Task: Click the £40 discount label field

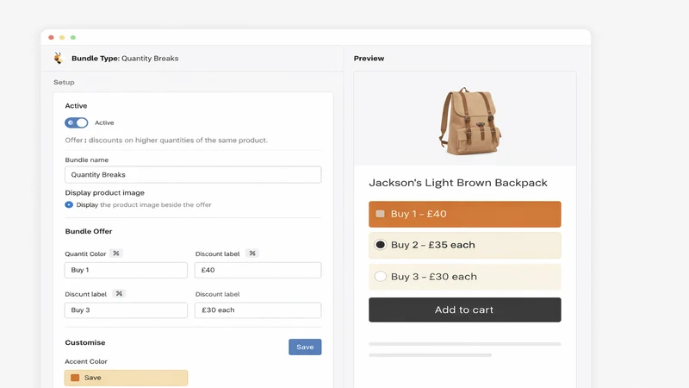Action: click(258, 270)
